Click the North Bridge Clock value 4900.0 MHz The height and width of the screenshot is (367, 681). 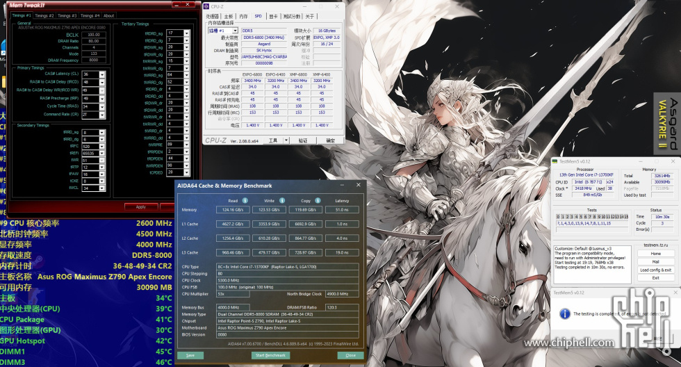(x=342, y=294)
